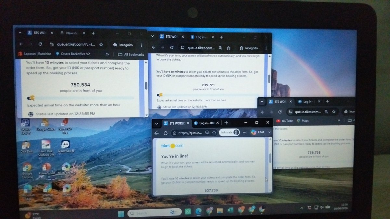Reload the page in the 619.721 queue window
This screenshot has height=219, width=390.
(x=172, y=48)
